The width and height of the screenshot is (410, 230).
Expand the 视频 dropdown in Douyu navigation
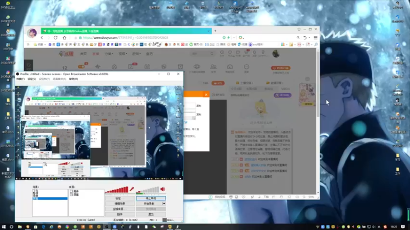(x=122, y=54)
